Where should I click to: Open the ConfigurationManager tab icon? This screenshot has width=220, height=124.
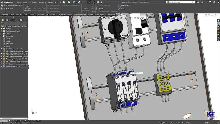pos(12,20)
